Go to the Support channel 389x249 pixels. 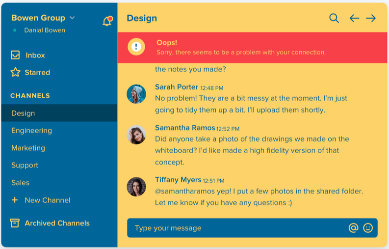point(25,166)
